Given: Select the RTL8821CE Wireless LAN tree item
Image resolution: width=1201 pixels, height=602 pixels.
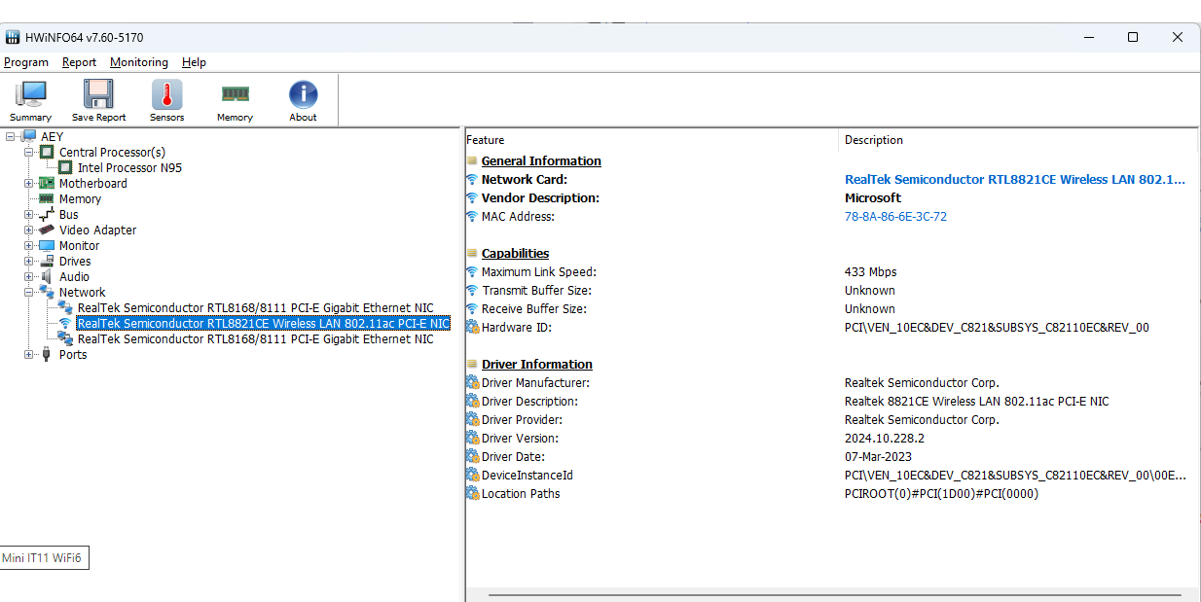Looking at the screenshot, I should click(263, 323).
